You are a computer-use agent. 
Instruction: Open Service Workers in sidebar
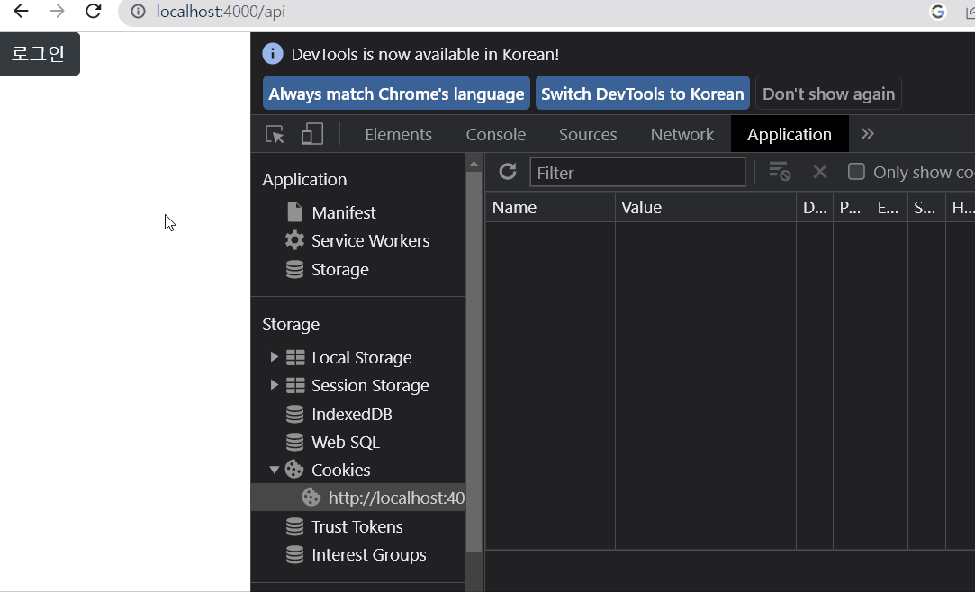click(x=371, y=240)
